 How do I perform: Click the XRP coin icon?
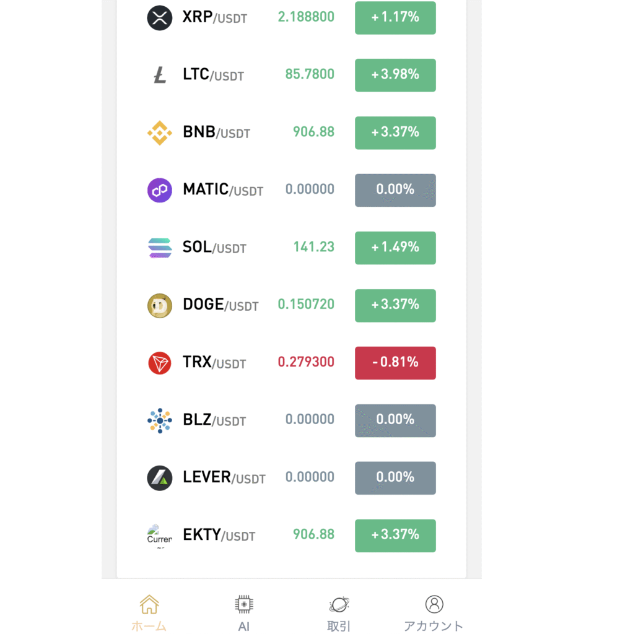159,17
